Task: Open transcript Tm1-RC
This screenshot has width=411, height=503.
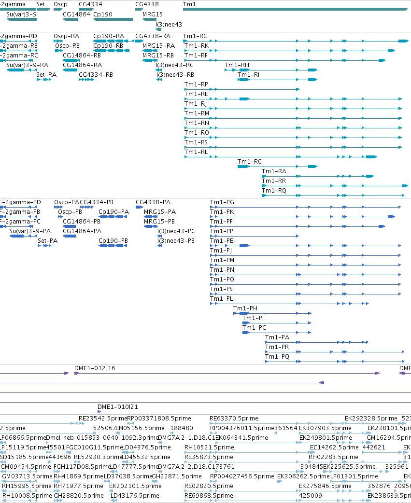Action: [x=250, y=161]
